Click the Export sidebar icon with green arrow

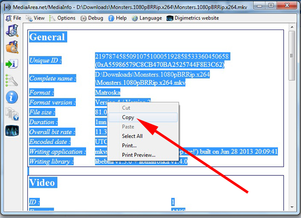point(12,64)
